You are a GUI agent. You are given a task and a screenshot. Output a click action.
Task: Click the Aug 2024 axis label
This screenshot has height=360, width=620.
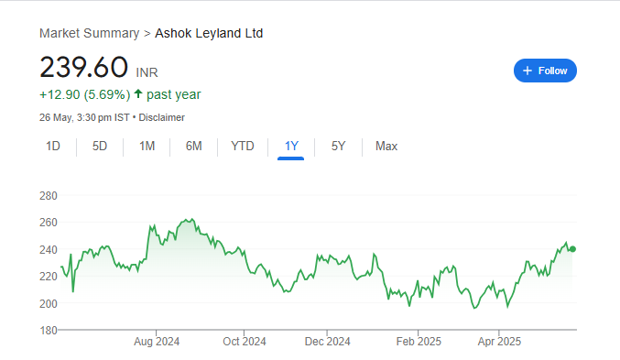click(x=157, y=342)
